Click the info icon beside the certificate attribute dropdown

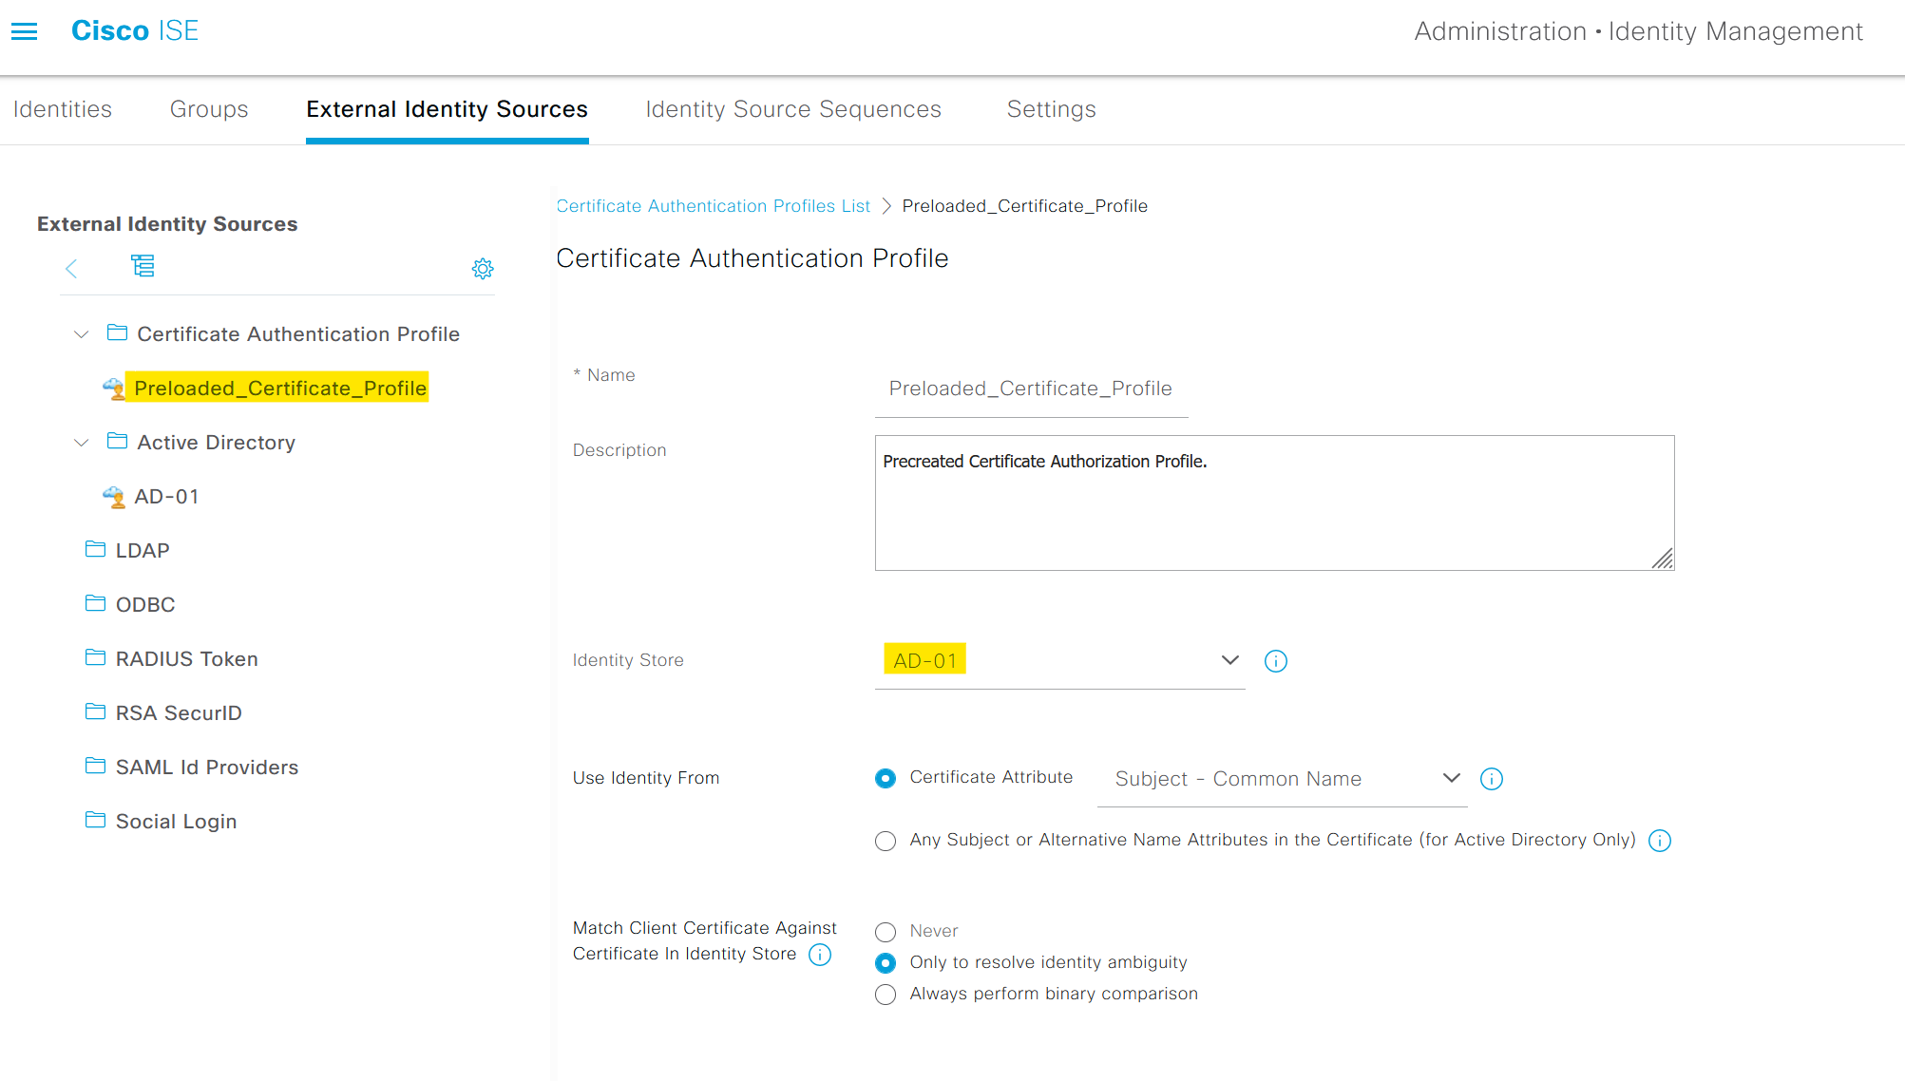[x=1491, y=779]
